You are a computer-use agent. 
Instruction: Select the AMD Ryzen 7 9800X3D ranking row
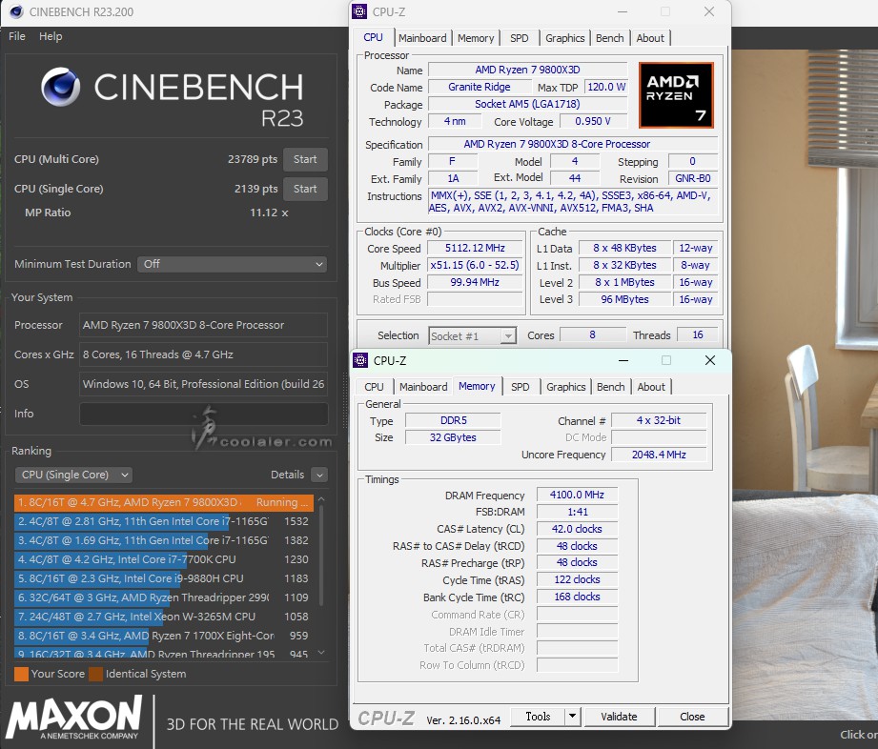pyautogui.click(x=164, y=502)
